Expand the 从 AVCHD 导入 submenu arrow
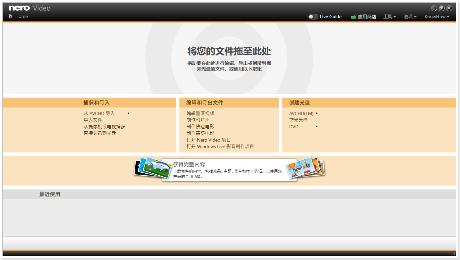 [129, 113]
